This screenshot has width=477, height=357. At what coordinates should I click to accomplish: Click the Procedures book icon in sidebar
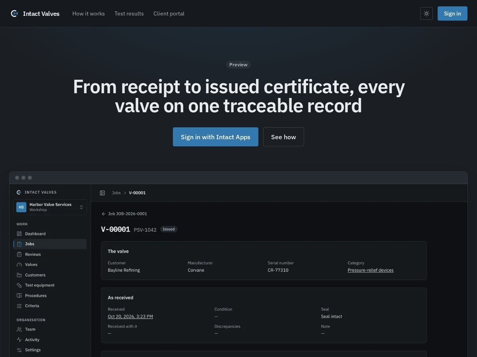19,296
